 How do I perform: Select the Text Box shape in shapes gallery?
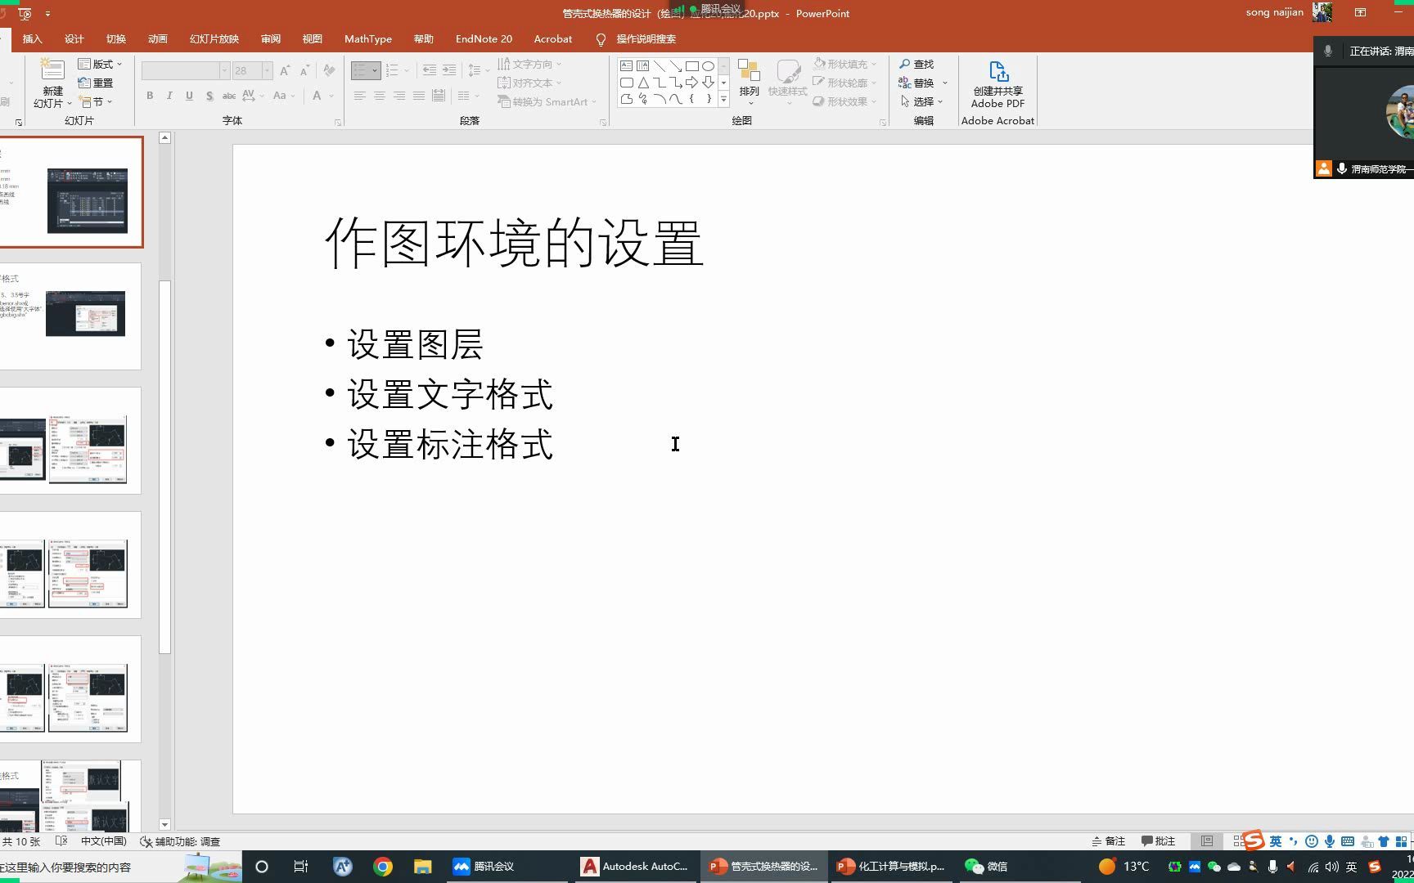(x=626, y=65)
